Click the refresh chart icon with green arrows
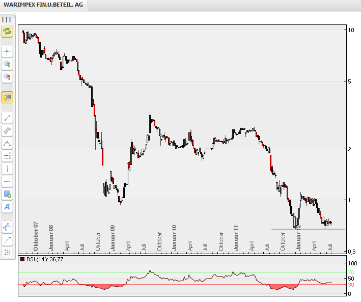 coord(7,31)
